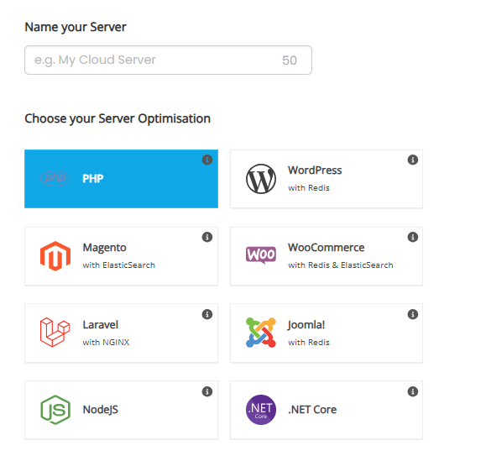Click info icon on .NET Core card

(412, 391)
